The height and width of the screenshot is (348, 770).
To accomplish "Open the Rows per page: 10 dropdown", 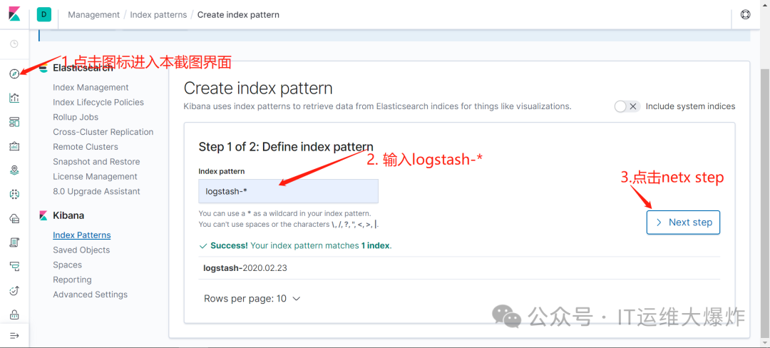I will [252, 298].
